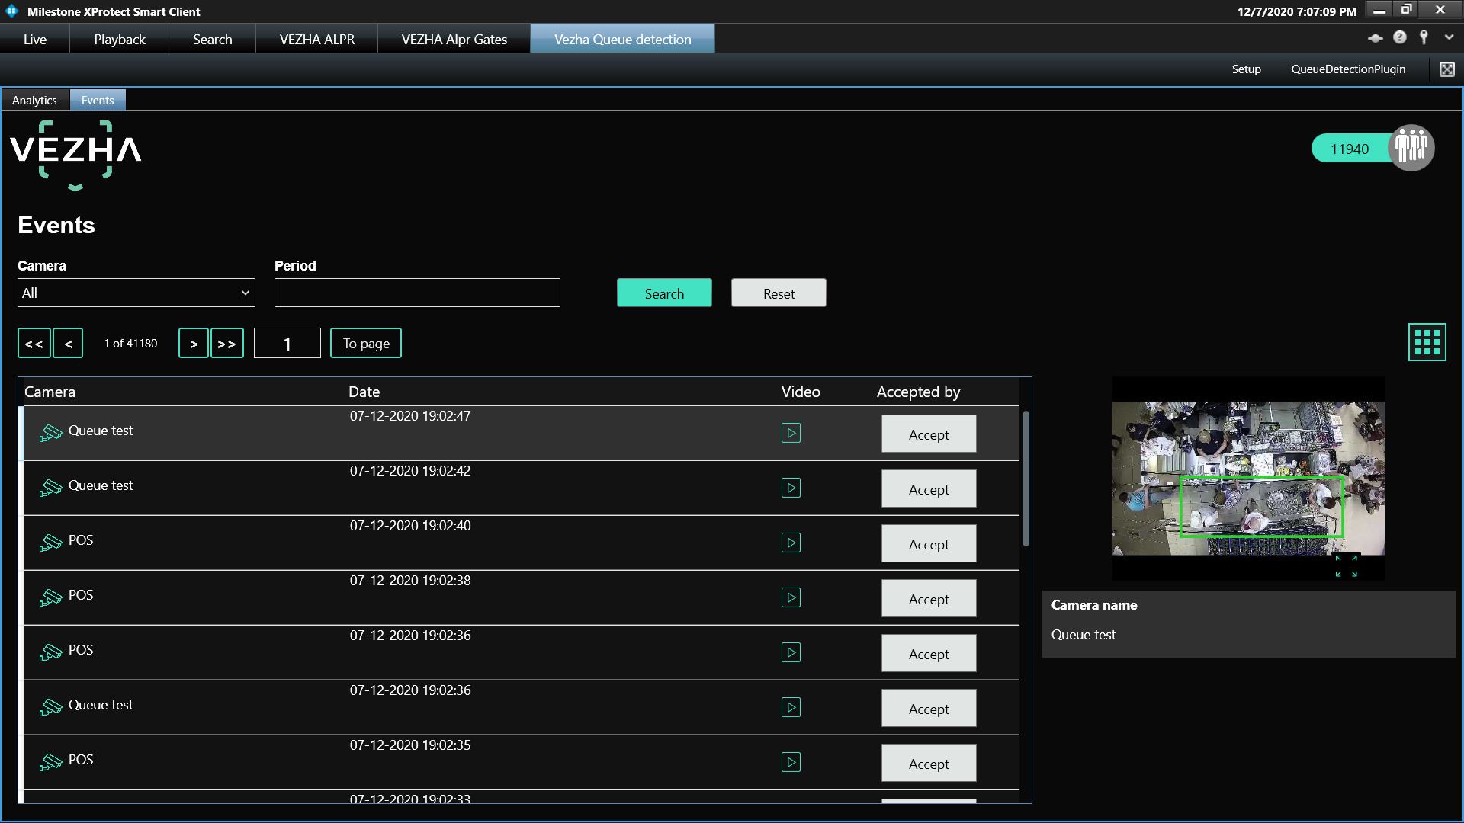The width and height of the screenshot is (1464, 823).
Task: Click the people queue counter icon
Action: pos(1411,148)
